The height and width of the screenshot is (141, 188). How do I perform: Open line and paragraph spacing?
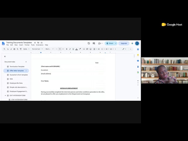tap(99, 49)
